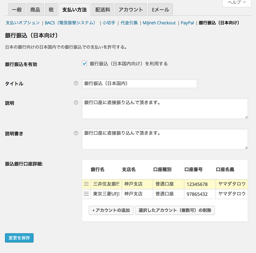This screenshot has width=256, height=253.
Task: Click the 口座種別 column header
Action: coord(162,169)
